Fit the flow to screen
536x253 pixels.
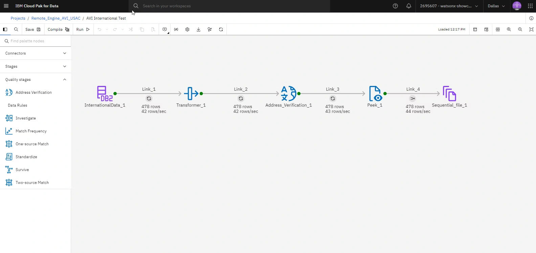click(x=531, y=29)
